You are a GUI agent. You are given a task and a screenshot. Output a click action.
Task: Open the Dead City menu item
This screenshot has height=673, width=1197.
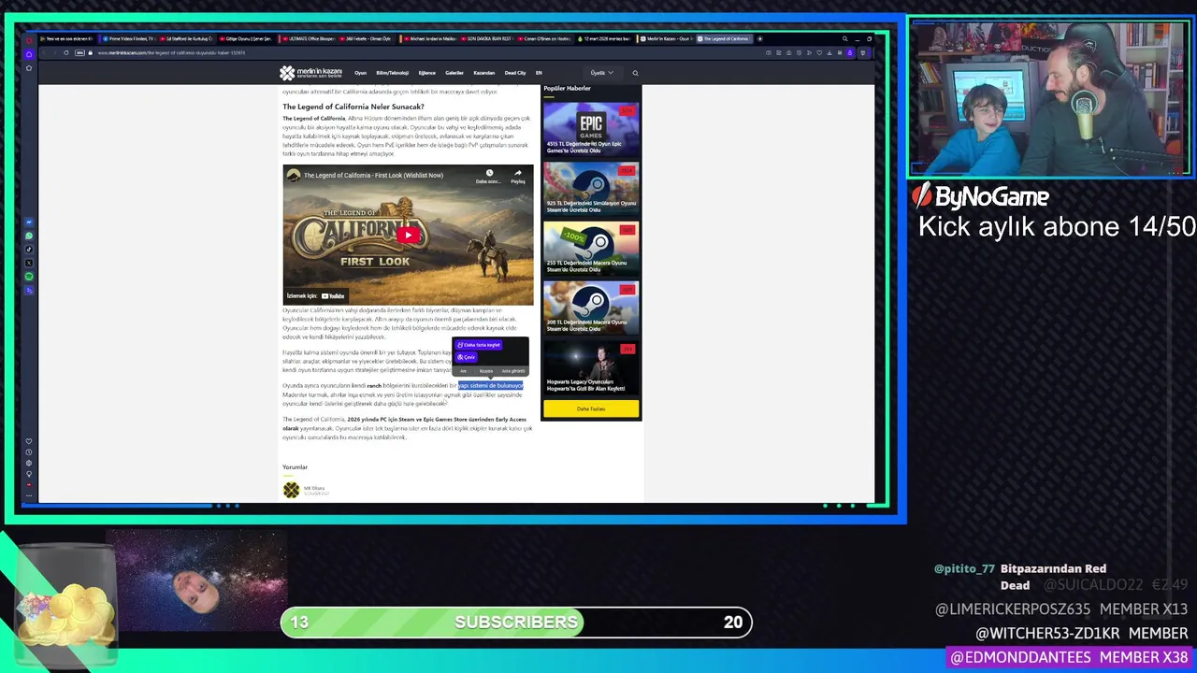pos(515,73)
